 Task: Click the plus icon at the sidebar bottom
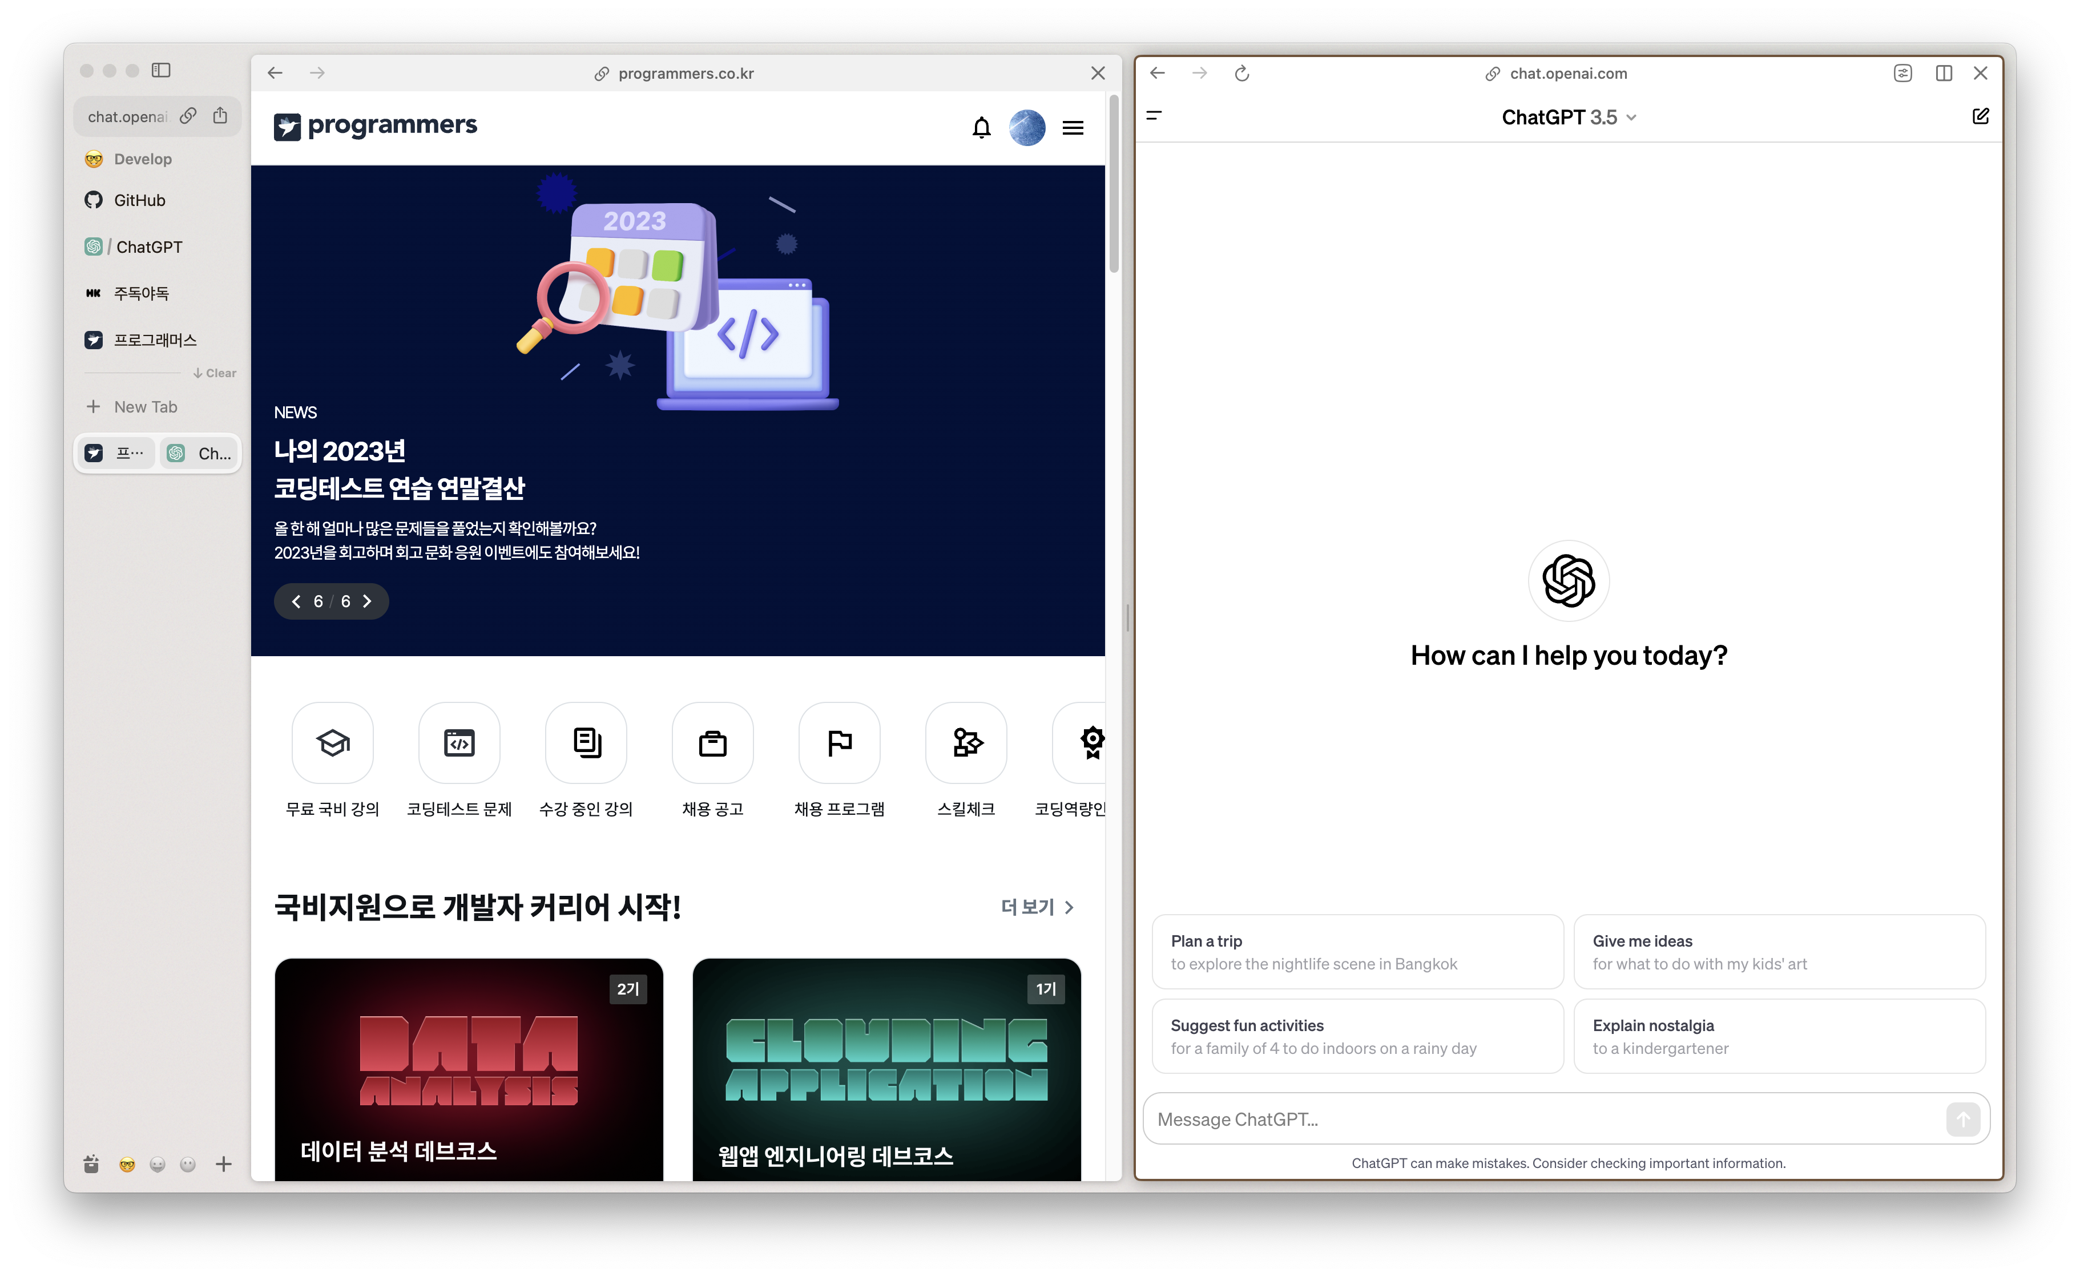(x=223, y=1165)
